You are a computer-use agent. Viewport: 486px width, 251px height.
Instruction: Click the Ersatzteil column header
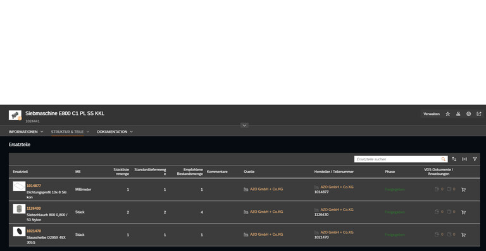pos(20,172)
